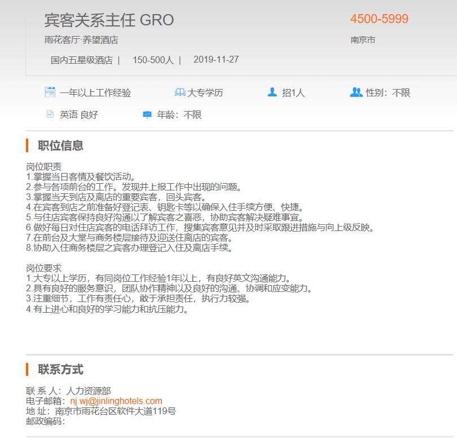Click the 职位信息 section heading
The width and height of the screenshot is (457, 439).
pyautogui.click(x=60, y=145)
